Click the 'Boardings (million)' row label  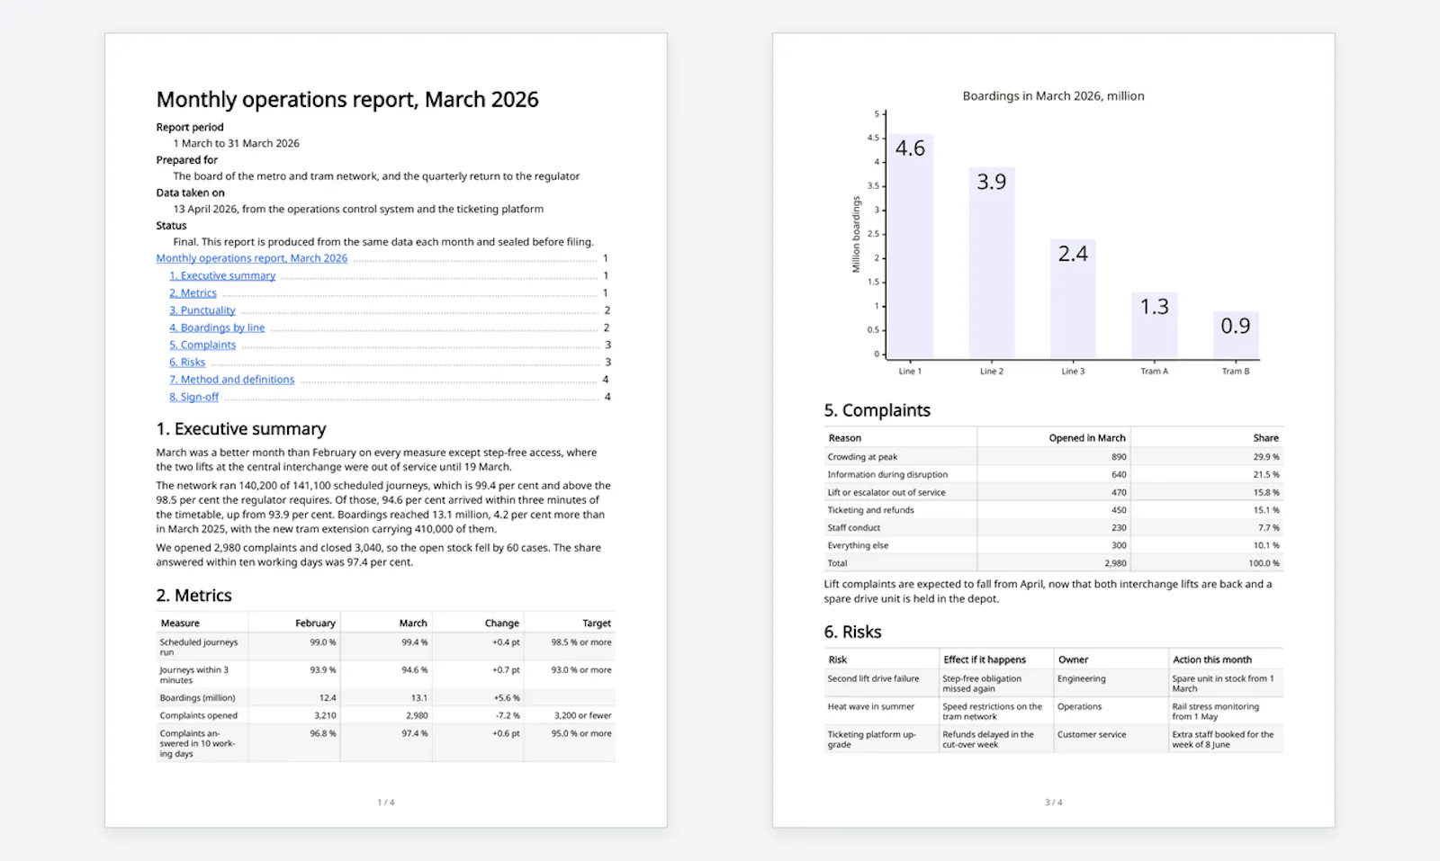pos(197,697)
